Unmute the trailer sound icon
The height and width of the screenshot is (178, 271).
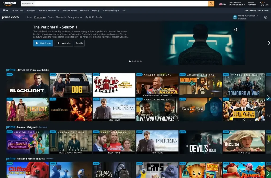(x=236, y=30)
